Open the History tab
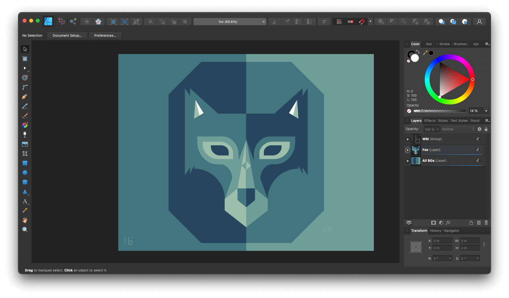 click(x=435, y=231)
